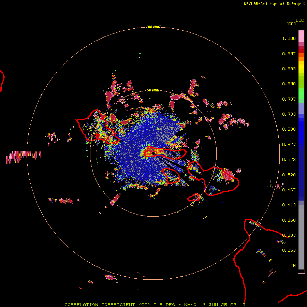
Task: Click the 0.360 scale value
Action: 289,220
